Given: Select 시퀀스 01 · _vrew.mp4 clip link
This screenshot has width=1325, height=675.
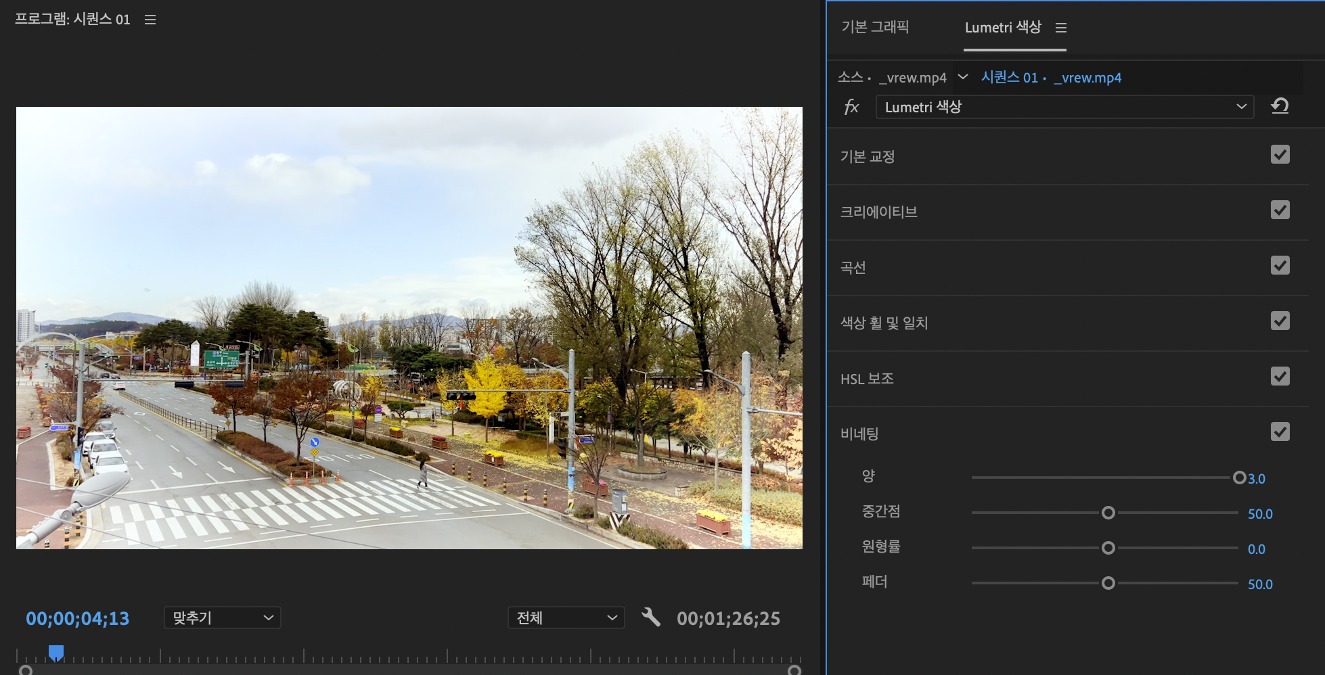Looking at the screenshot, I should tap(1051, 77).
